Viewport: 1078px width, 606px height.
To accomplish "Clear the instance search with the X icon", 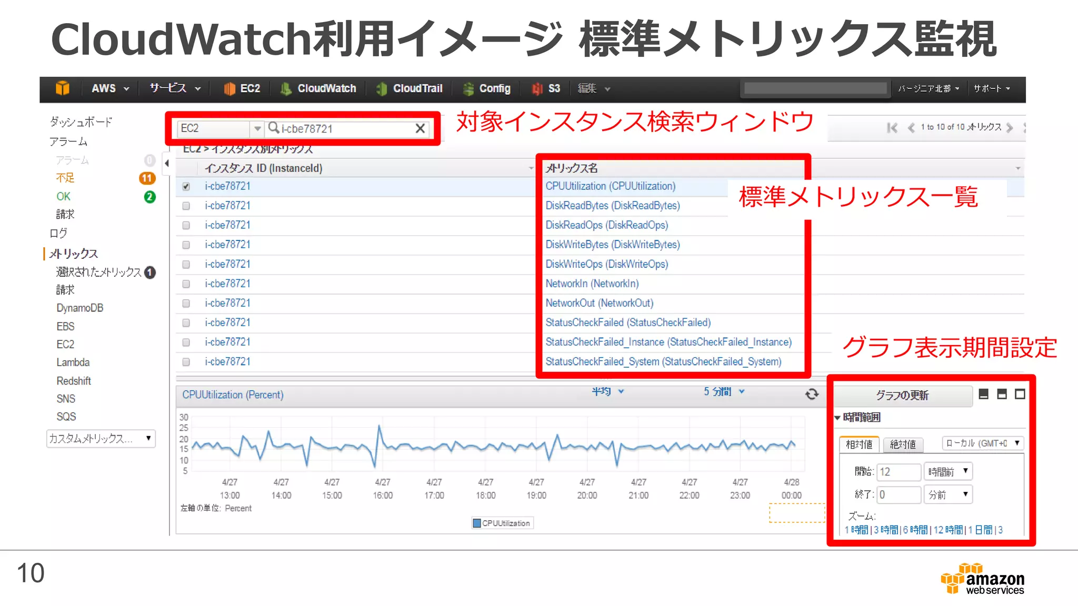I will [x=420, y=128].
